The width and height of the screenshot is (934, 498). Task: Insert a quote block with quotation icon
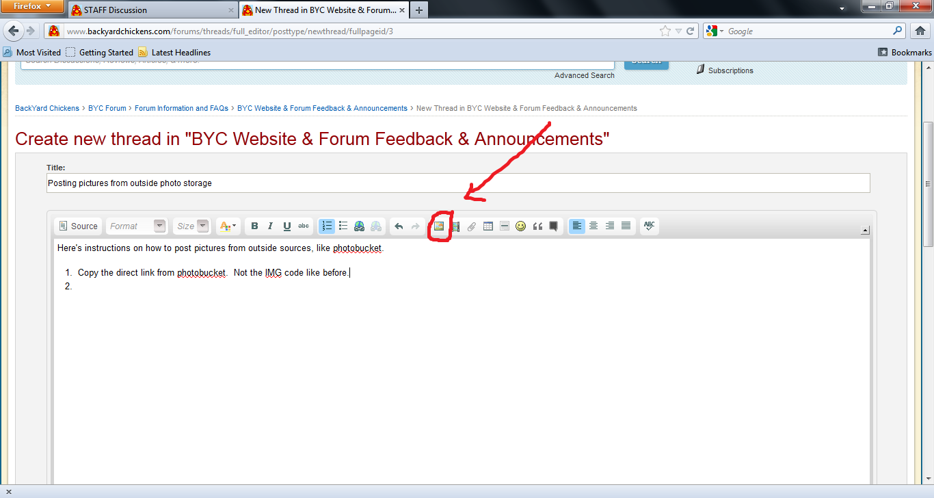click(x=537, y=226)
